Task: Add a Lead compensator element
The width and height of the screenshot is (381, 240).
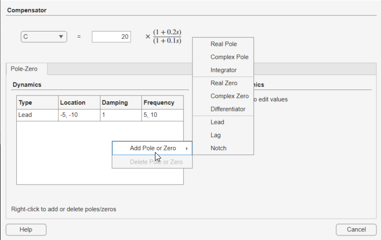Action: pyautogui.click(x=217, y=122)
